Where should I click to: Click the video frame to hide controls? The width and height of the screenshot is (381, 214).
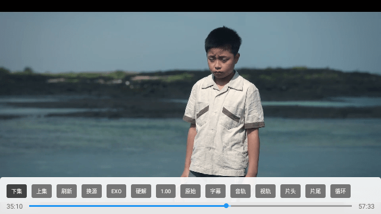coord(190,95)
